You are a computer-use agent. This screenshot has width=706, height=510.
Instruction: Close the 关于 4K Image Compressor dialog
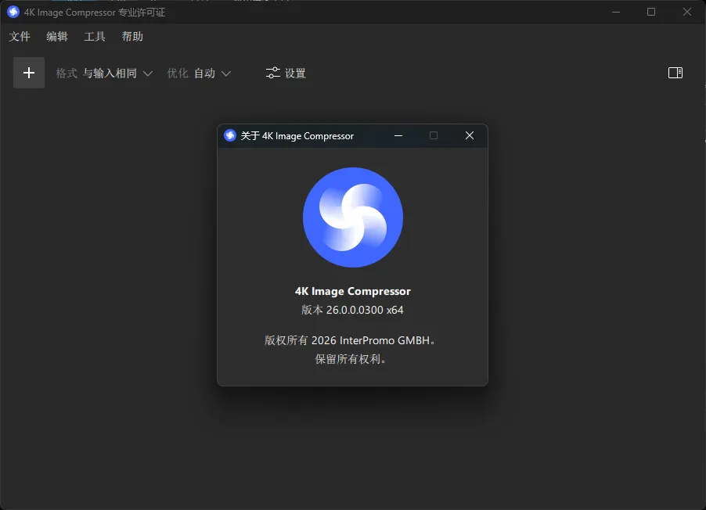pyautogui.click(x=469, y=135)
